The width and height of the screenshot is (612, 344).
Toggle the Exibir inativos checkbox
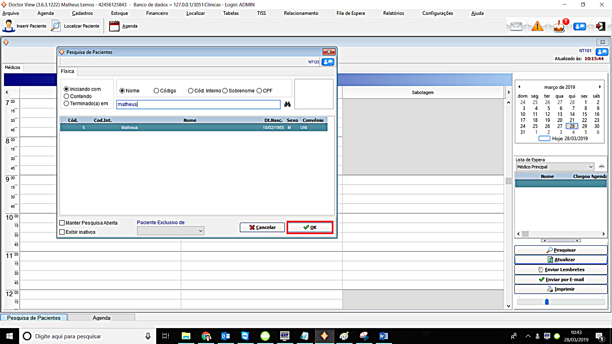tap(62, 232)
